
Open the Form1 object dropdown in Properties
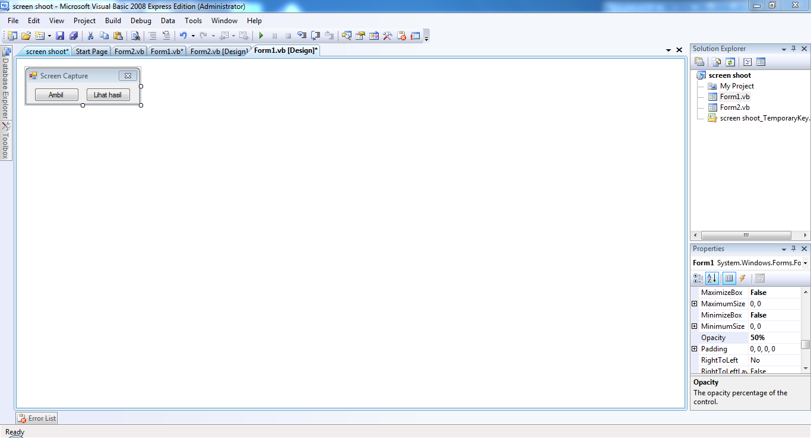tap(805, 263)
